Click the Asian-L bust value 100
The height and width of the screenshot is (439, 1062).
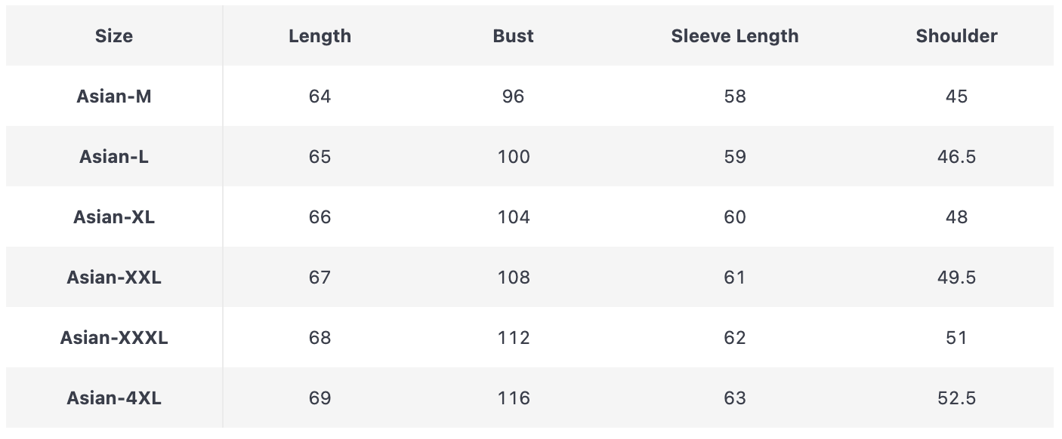click(514, 157)
